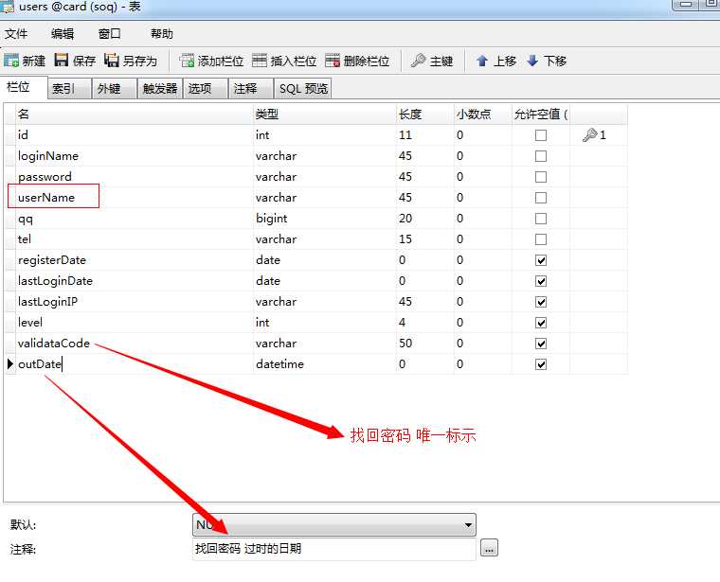Viewport: 720px width, 582px height.
Task: Click length 20 cell of qq
Action: [425, 219]
